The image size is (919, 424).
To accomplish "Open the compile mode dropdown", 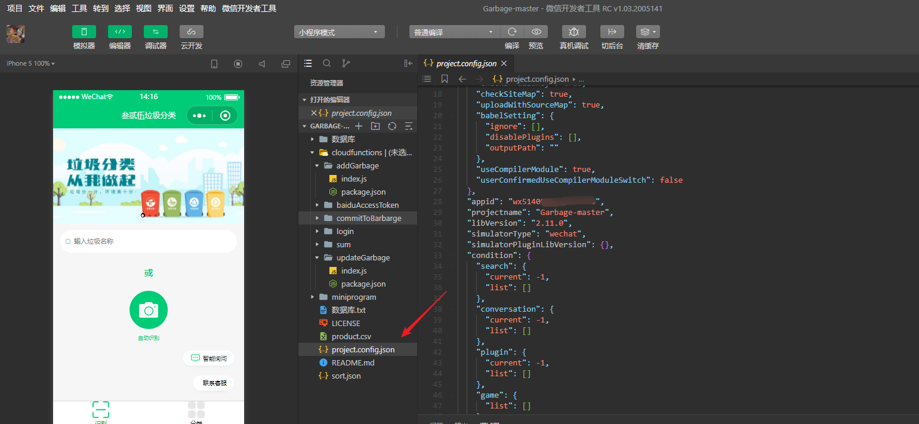I will tap(455, 32).
